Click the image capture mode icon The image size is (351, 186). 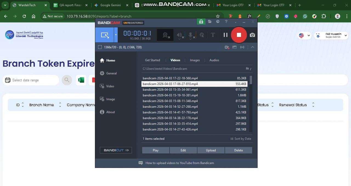coord(234,47)
